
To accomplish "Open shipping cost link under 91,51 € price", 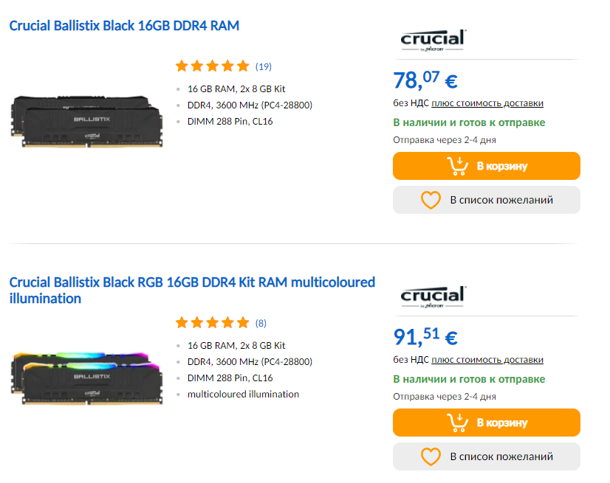I will tap(487, 360).
